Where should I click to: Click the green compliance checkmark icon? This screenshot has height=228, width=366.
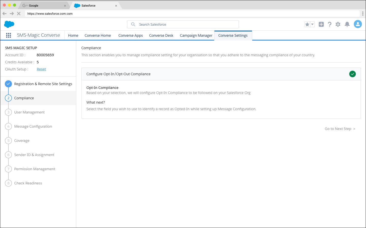pos(353,74)
